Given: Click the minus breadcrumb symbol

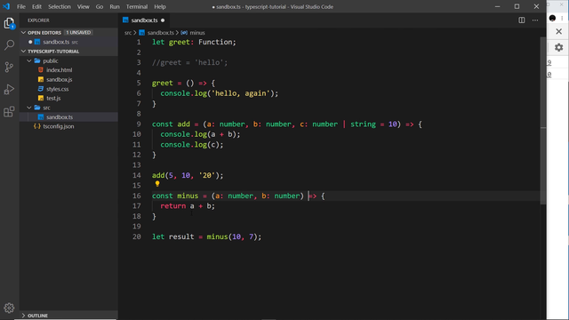Looking at the screenshot, I should pyautogui.click(x=197, y=33).
